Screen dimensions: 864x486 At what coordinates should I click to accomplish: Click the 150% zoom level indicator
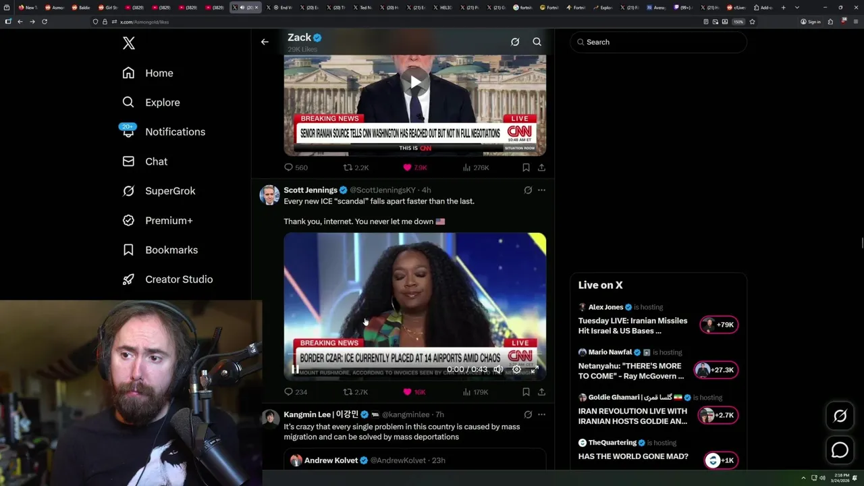[738, 22]
